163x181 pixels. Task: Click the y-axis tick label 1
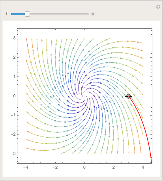[x=14, y=77]
